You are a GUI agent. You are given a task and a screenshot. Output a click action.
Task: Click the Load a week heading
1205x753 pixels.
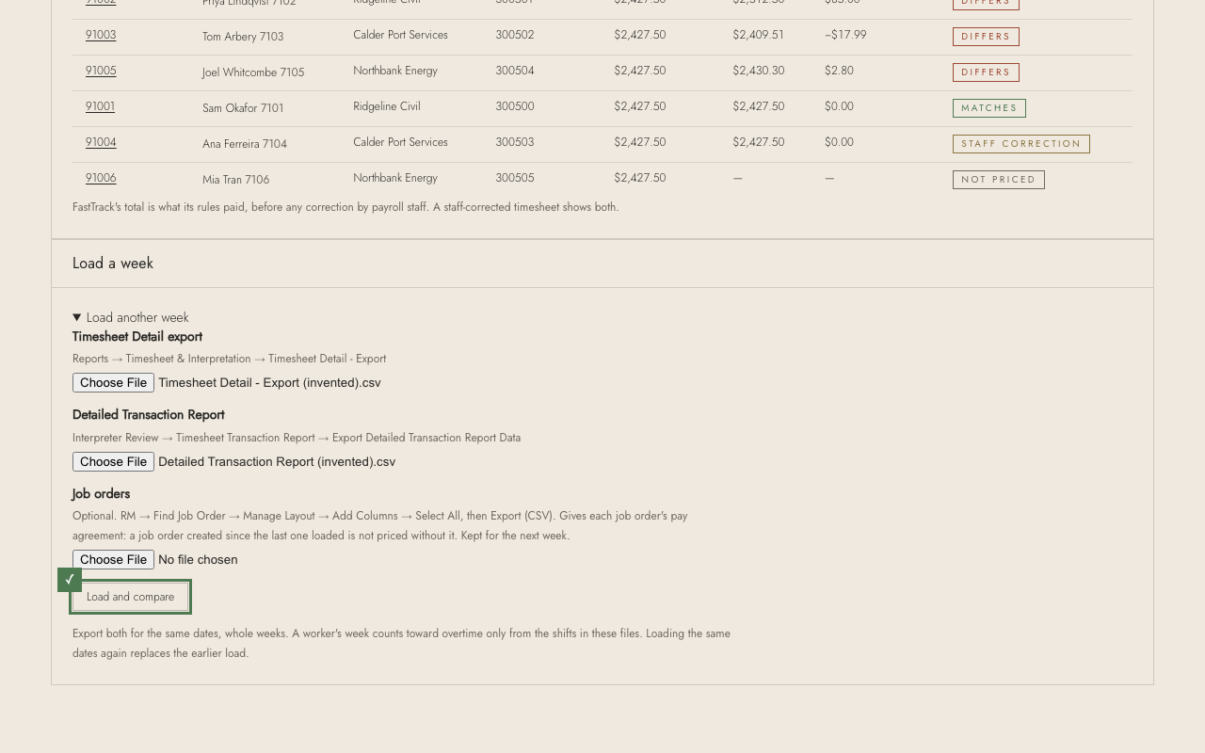pos(113,264)
